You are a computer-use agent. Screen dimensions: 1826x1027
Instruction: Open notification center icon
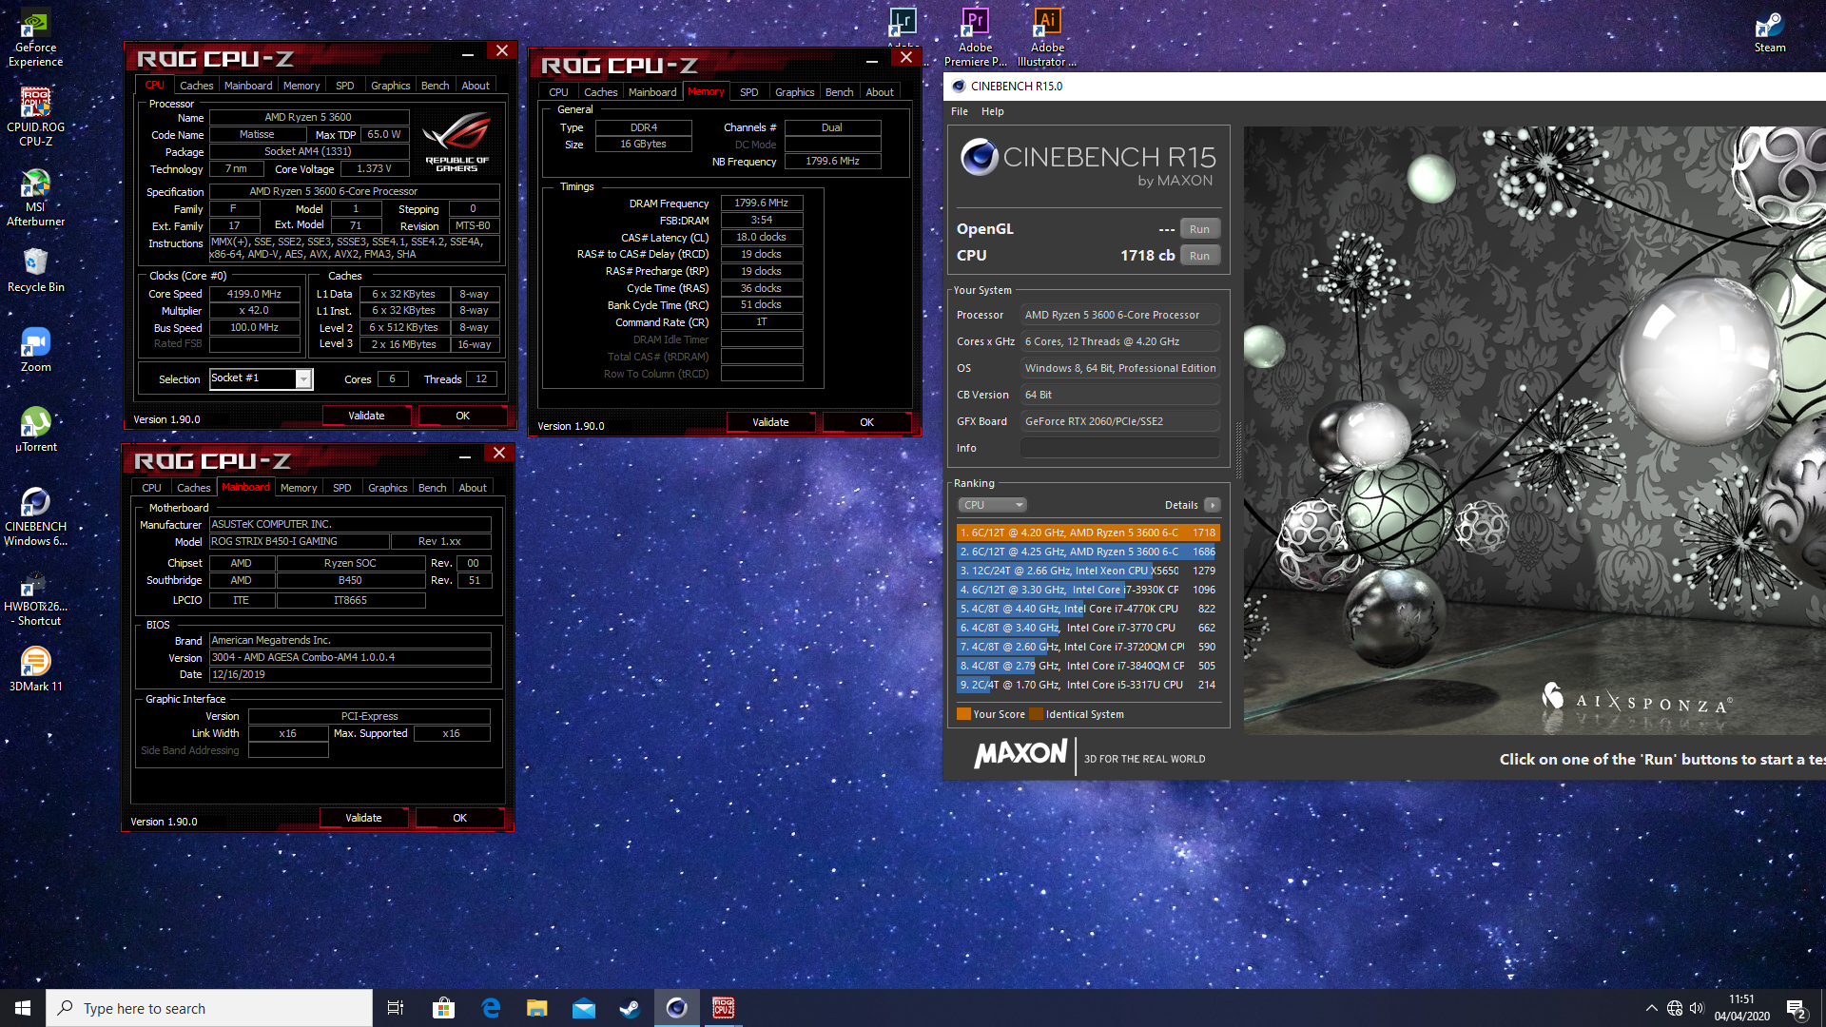(x=1797, y=1009)
